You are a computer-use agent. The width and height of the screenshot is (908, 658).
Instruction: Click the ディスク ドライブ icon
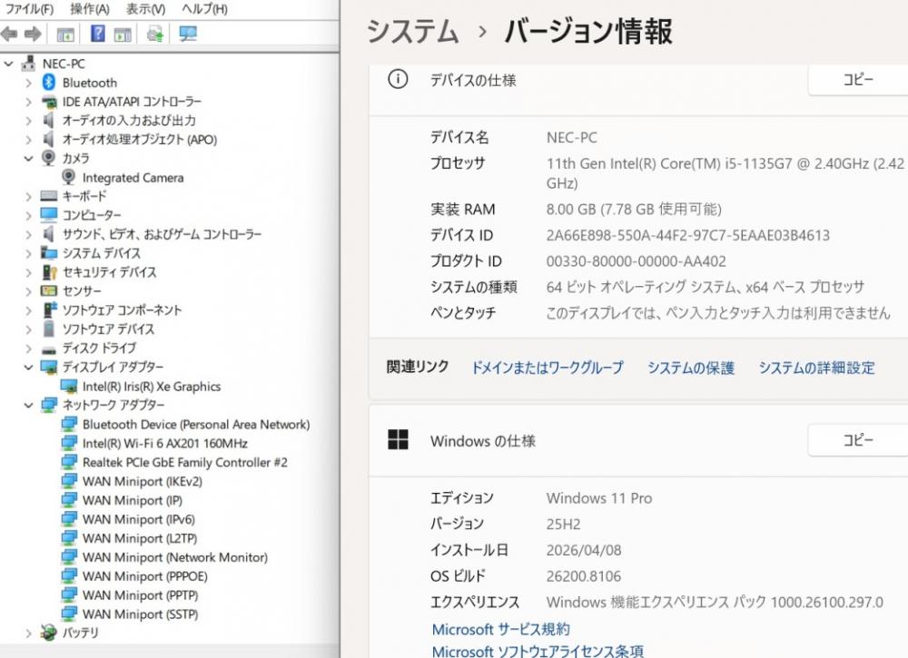[x=49, y=349]
